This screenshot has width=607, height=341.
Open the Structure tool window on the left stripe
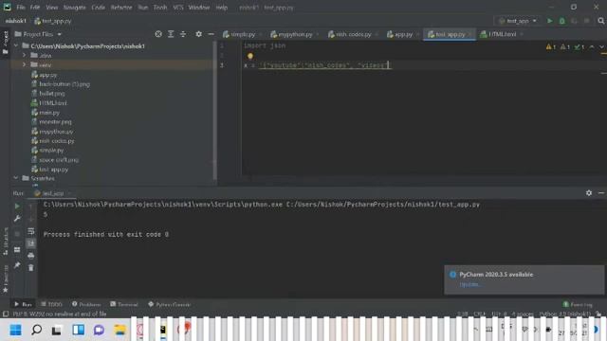5,242
